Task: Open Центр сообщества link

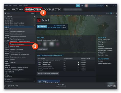Action: (x=104, y=40)
